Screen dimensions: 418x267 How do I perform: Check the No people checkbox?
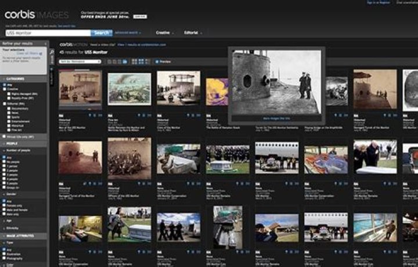(x=4, y=162)
